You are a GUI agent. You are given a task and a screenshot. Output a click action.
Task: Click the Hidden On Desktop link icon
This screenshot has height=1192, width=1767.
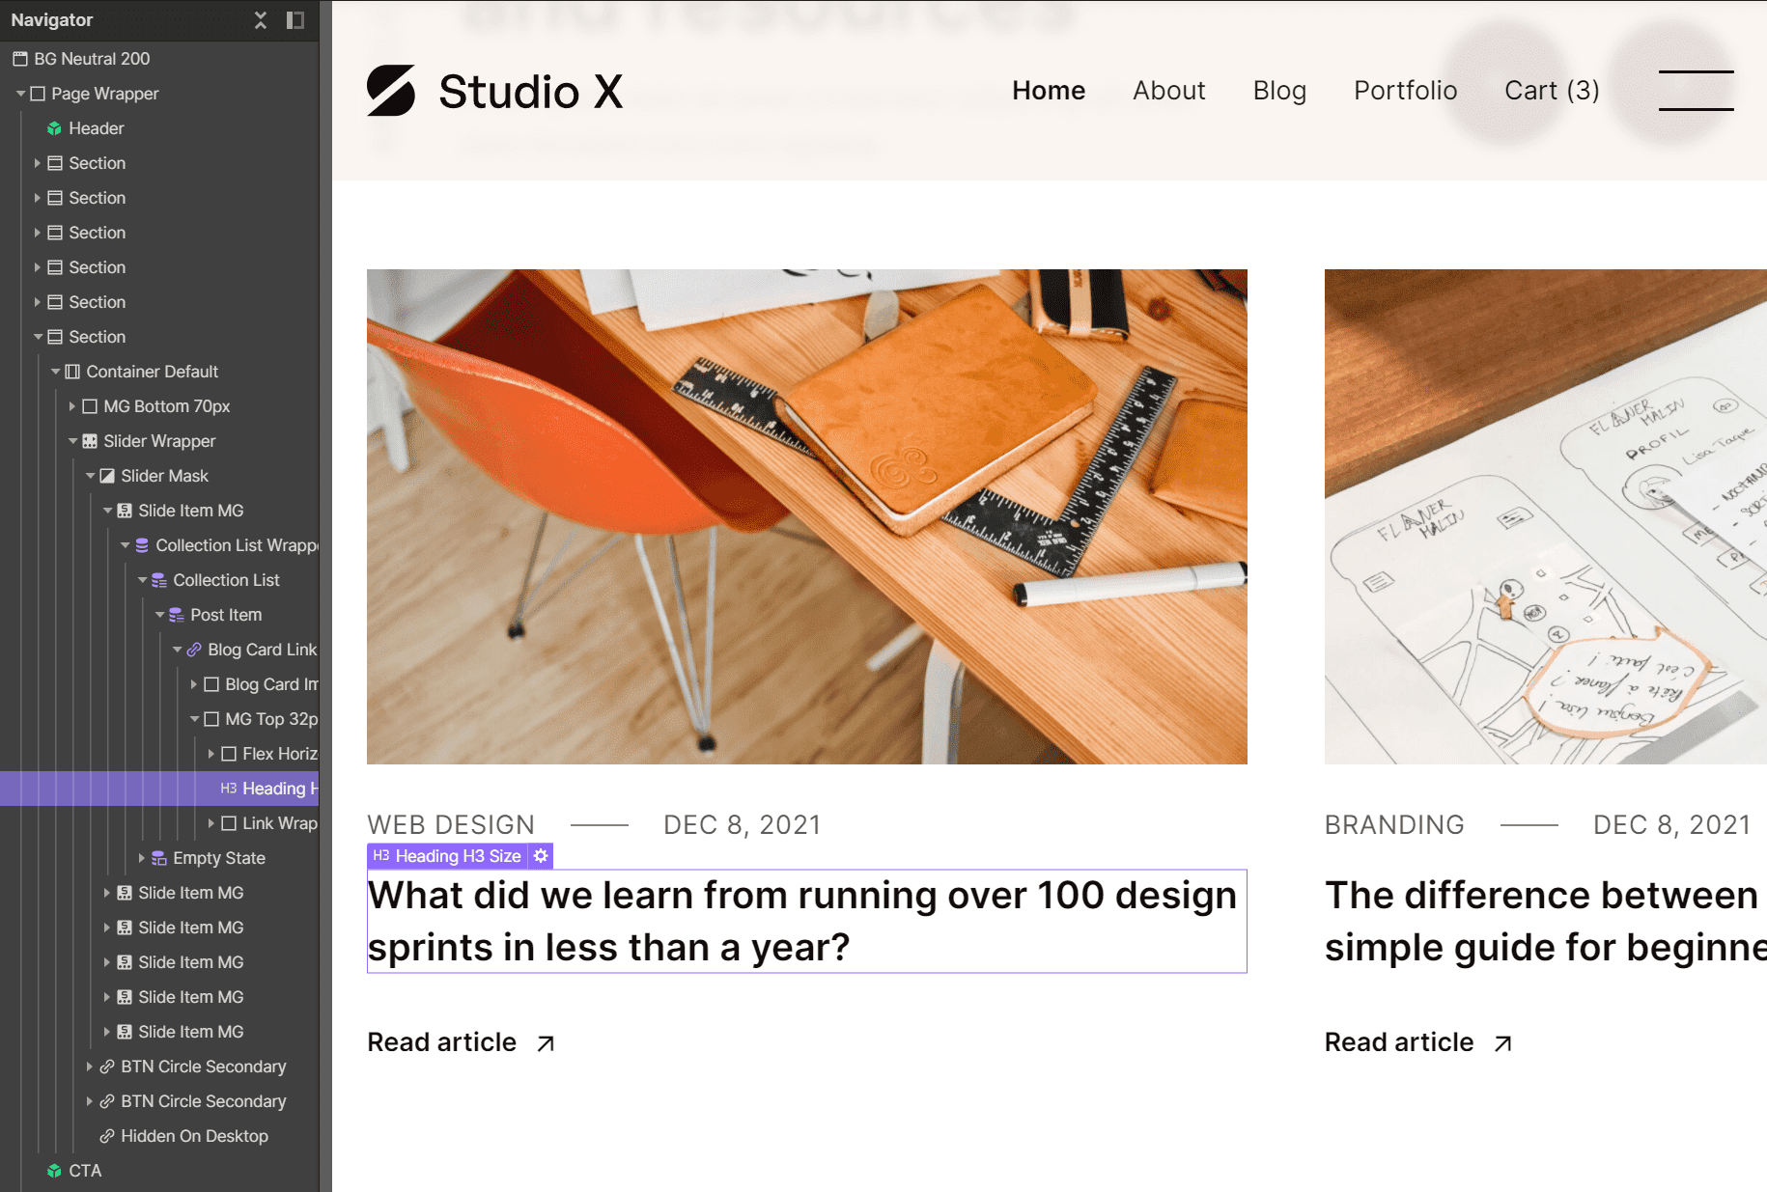pyautogui.click(x=107, y=1136)
